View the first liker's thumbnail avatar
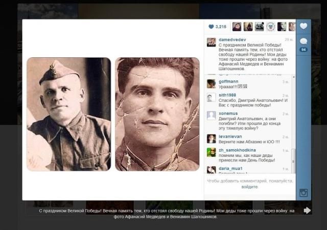Image resolution: width=327 pixels, height=230 pixels. (x=237, y=27)
